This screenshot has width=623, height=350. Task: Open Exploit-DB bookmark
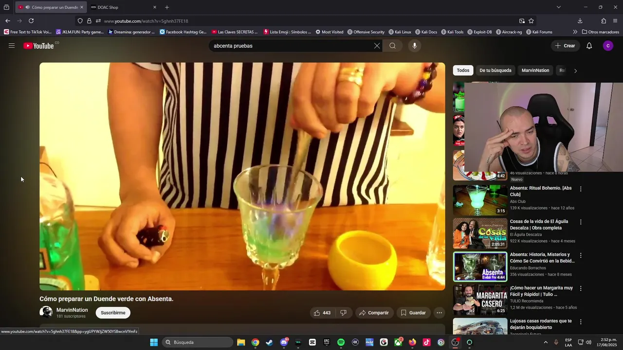click(x=479, y=32)
